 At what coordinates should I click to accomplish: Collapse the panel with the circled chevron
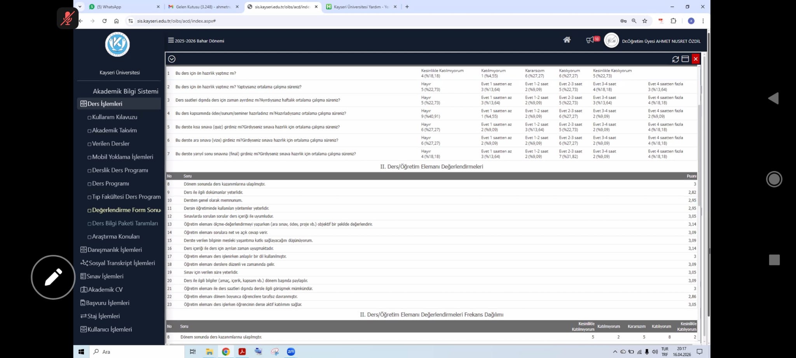[x=172, y=59]
